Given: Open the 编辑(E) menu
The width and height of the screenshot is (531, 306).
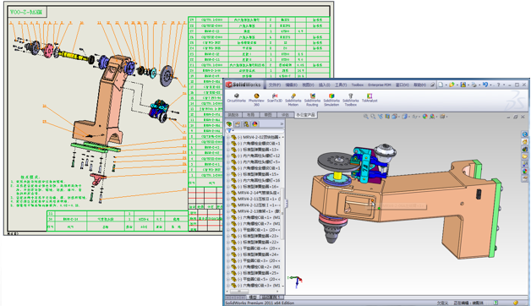Looking at the screenshot, I should click(291, 85).
